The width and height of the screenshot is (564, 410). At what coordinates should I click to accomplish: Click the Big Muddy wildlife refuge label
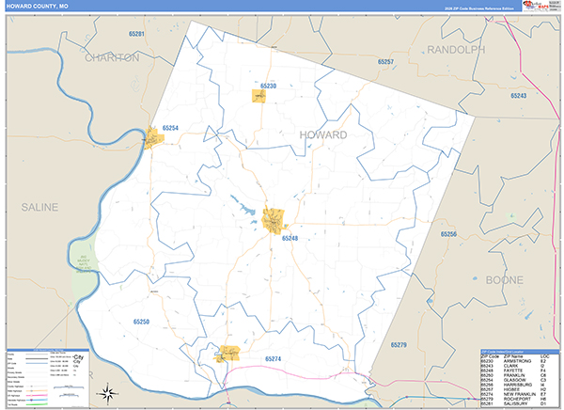[x=84, y=265]
